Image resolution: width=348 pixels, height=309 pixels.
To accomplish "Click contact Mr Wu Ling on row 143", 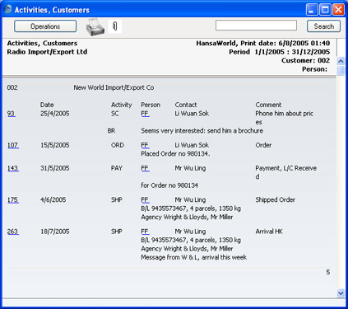I will (x=190, y=168).
